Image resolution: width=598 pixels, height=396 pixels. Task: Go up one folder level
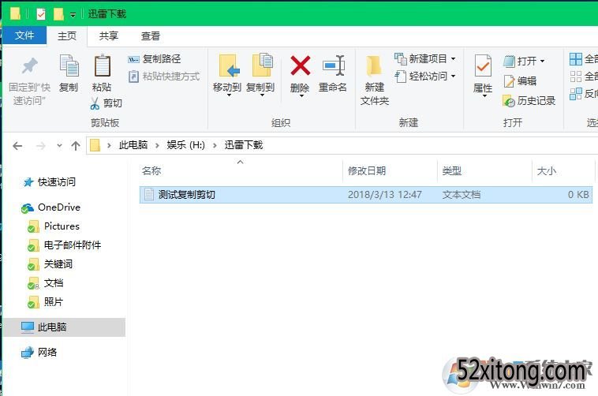(x=76, y=146)
